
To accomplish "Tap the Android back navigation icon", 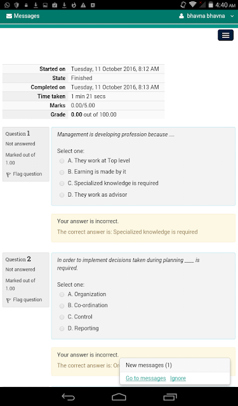I will [68, 396].
